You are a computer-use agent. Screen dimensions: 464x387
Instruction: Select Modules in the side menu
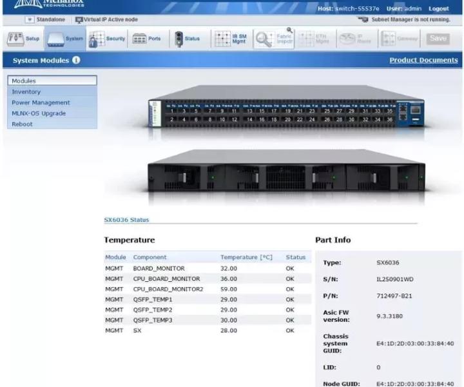52,81
